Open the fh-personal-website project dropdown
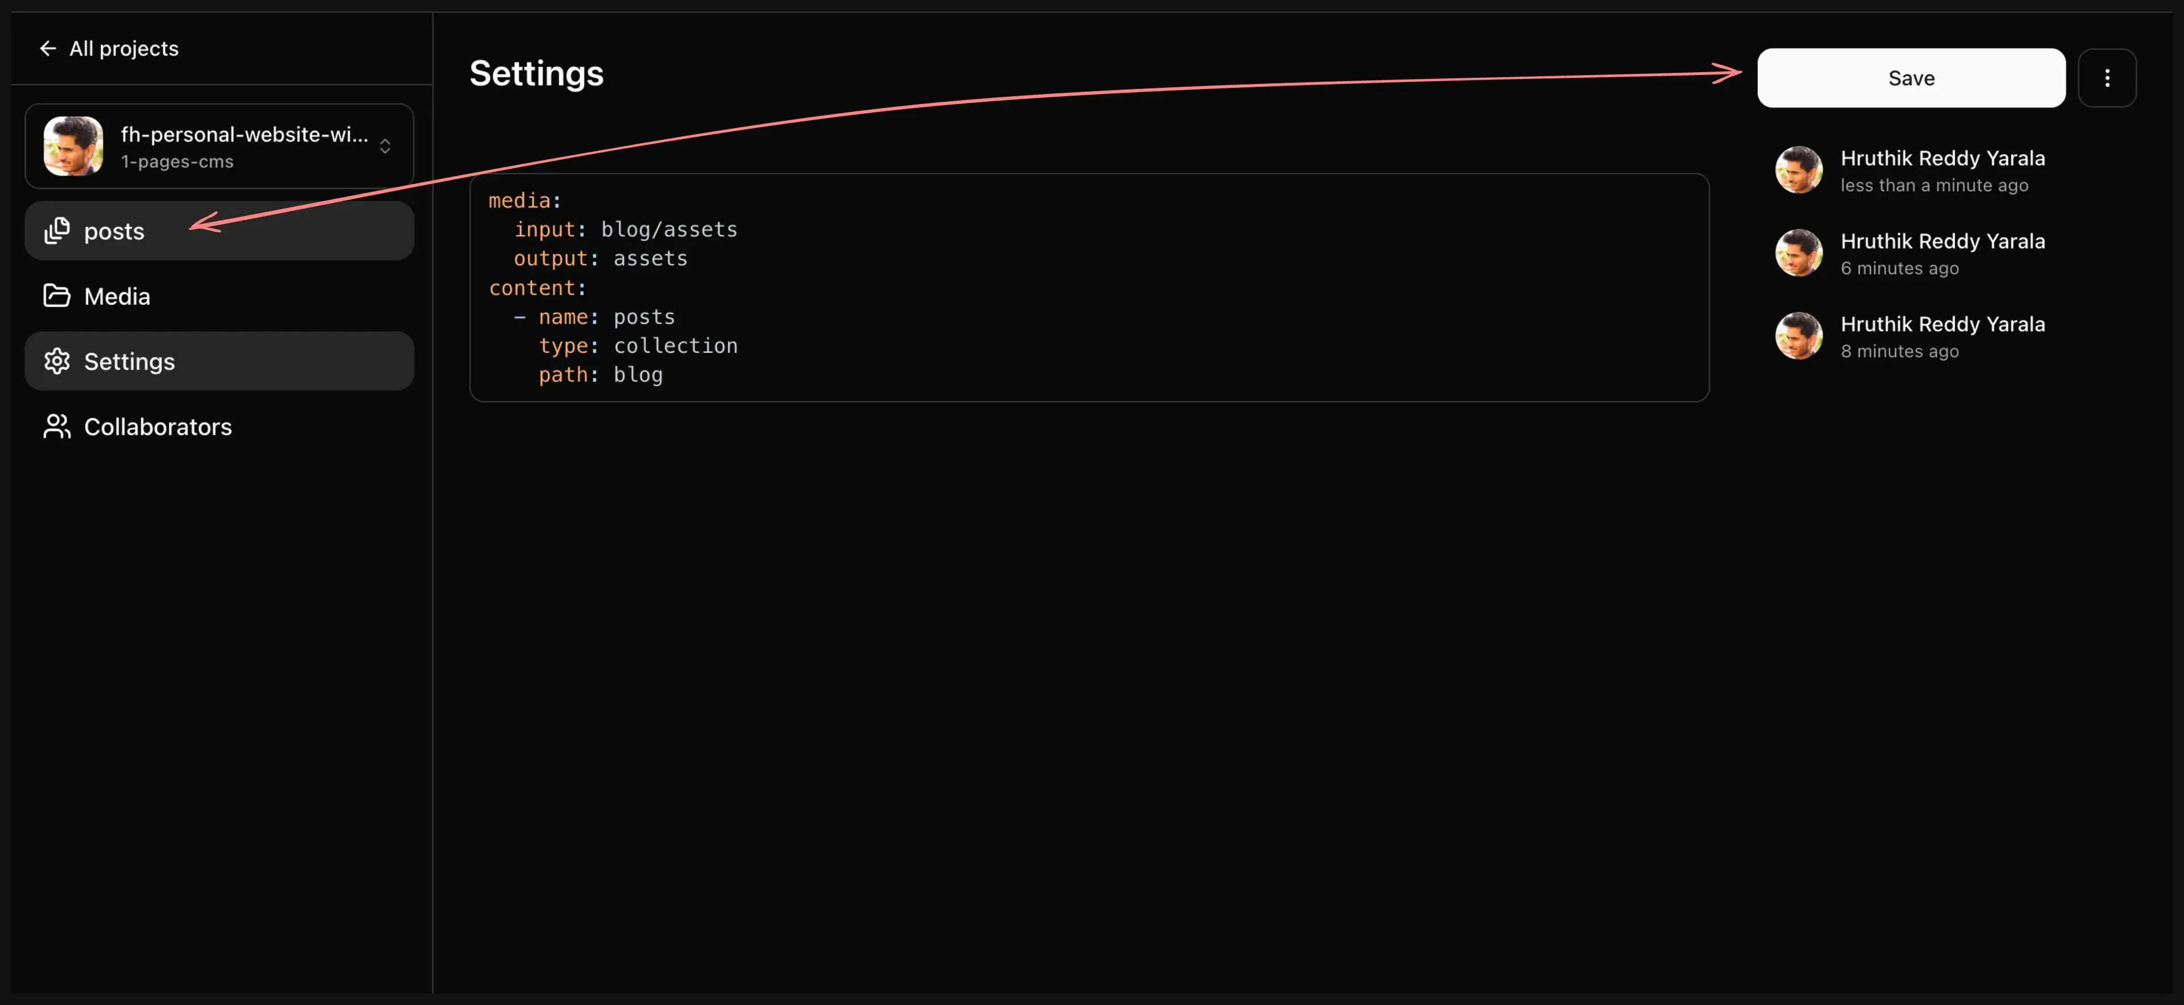The width and height of the screenshot is (2184, 1005). (244, 146)
